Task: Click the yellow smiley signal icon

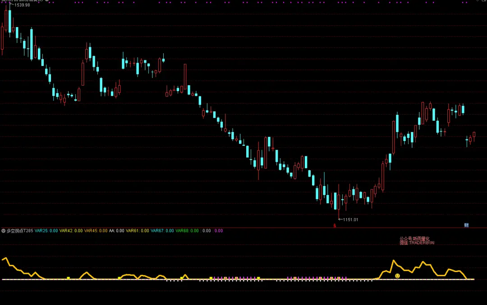Action: (397, 276)
